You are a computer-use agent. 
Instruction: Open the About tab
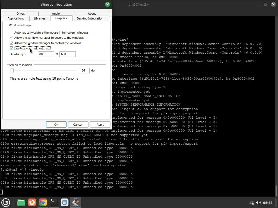(x=92, y=14)
